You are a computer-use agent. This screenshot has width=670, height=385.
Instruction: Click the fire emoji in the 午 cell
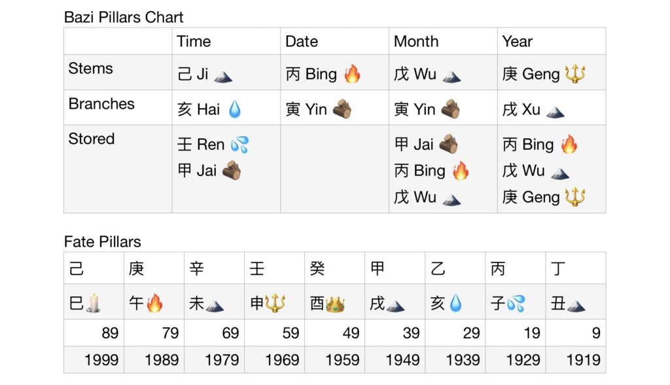click(155, 304)
